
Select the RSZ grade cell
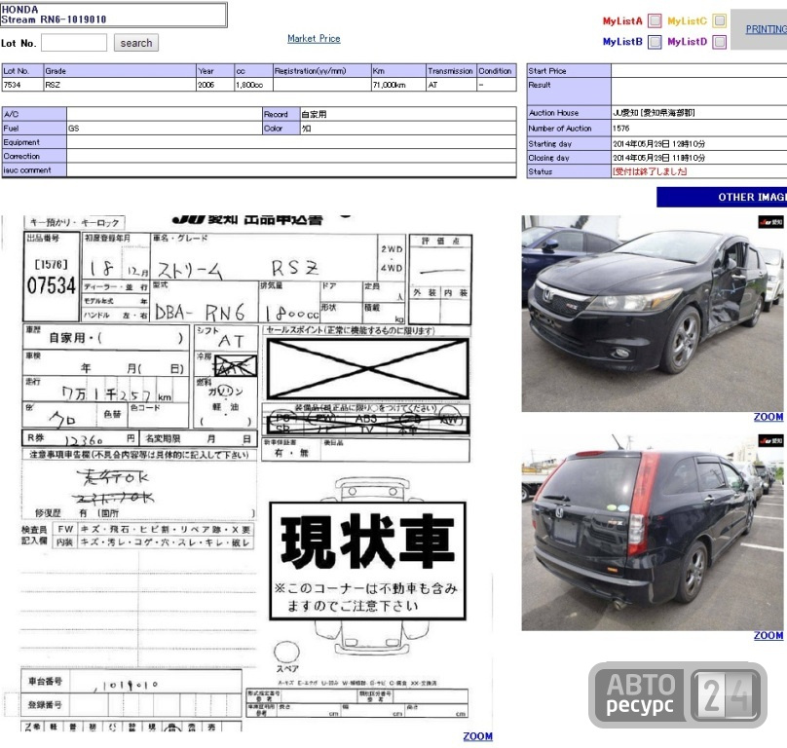tap(120, 85)
